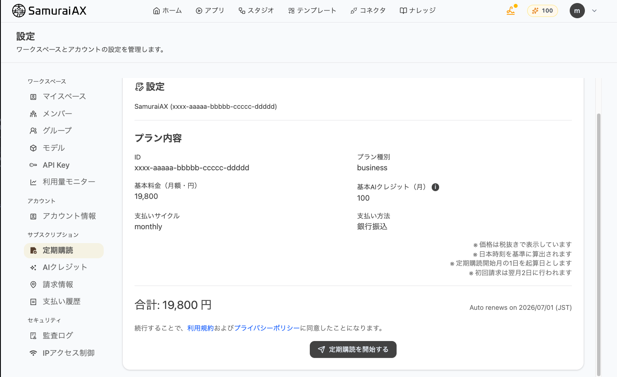Select メンバー label in sidebar
This screenshot has height=377, width=617.
click(57, 114)
